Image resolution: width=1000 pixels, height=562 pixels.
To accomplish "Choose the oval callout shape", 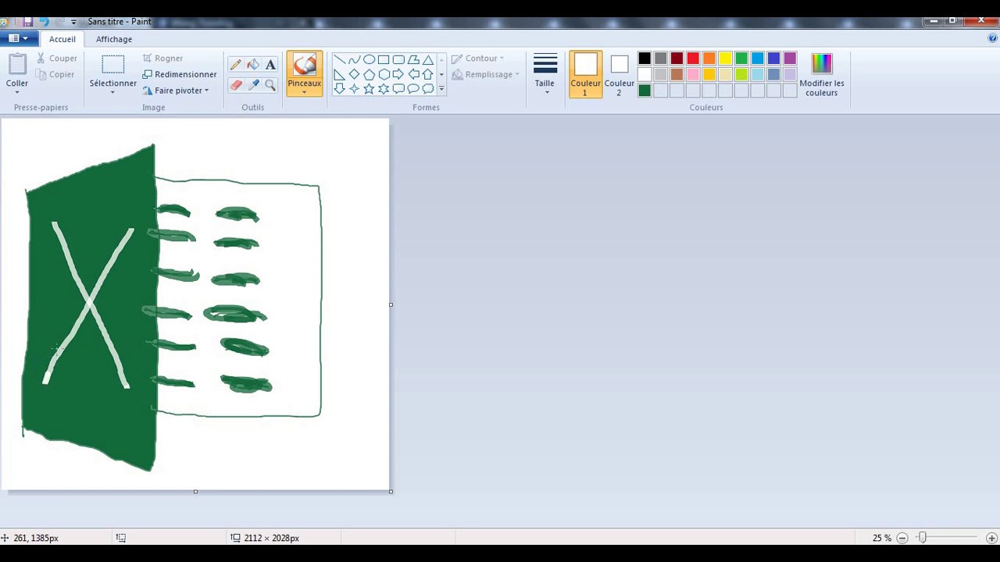I will (413, 89).
